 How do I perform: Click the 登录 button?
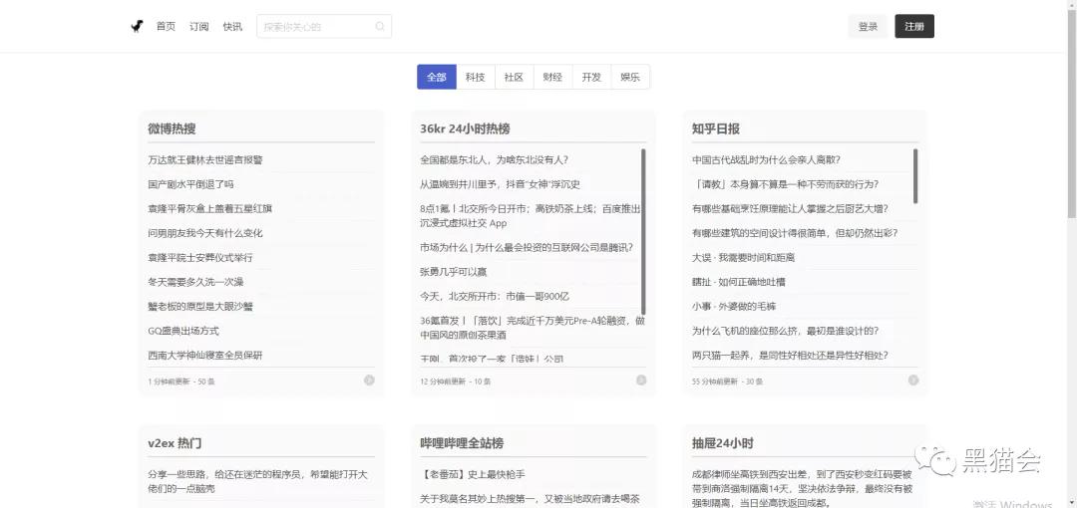[x=869, y=27]
